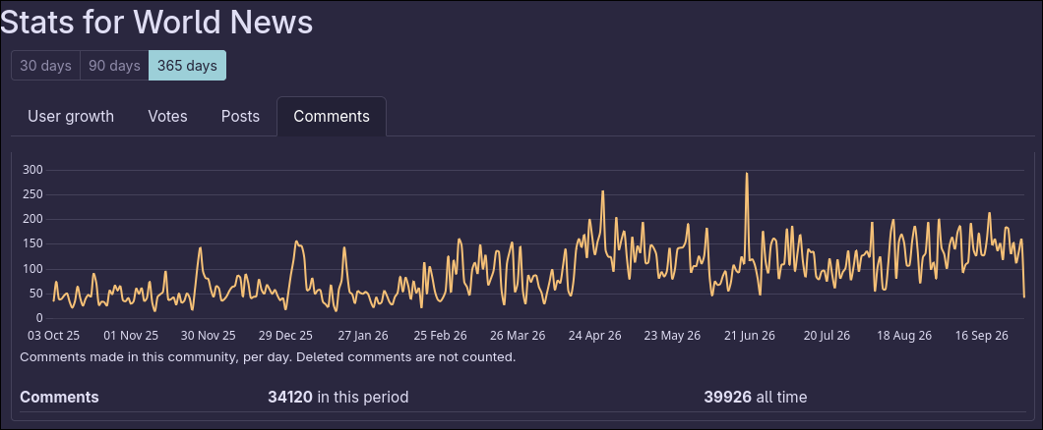Click the 26 Mar 26 date label
1043x430 pixels.
[518, 336]
